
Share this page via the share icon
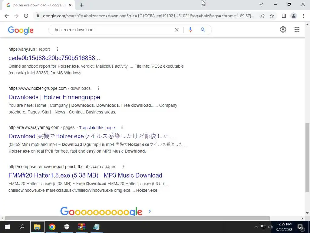click(262, 16)
